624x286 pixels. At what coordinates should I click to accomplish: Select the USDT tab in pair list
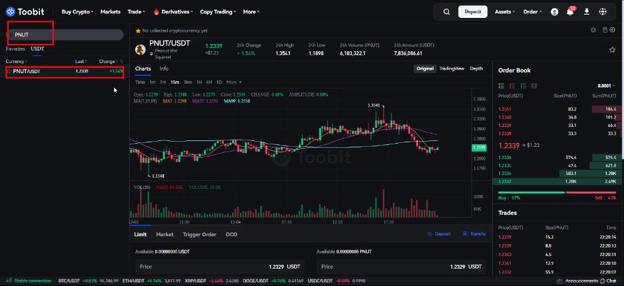(x=37, y=49)
